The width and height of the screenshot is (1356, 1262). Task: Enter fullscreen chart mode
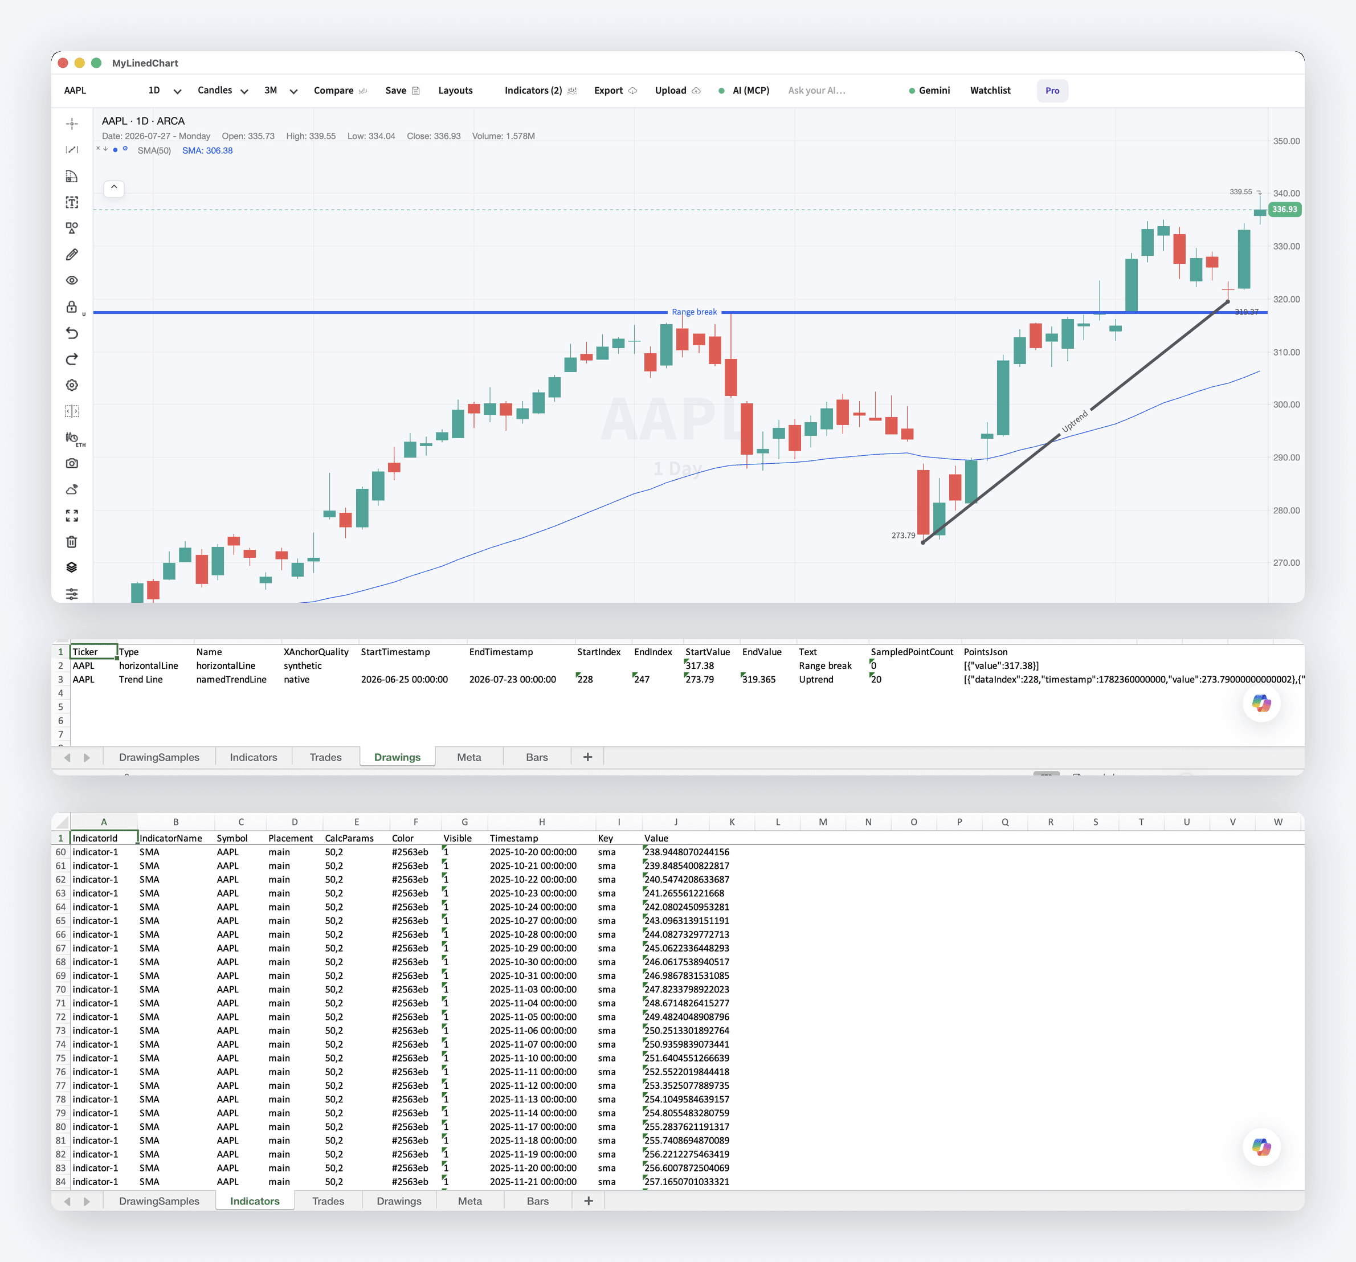[72, 516]
